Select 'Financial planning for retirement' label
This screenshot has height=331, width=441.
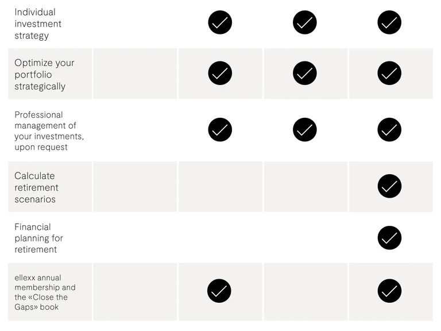[39, 238]
